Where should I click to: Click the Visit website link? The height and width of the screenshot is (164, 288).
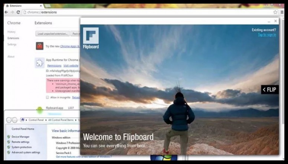pos(71,66)
